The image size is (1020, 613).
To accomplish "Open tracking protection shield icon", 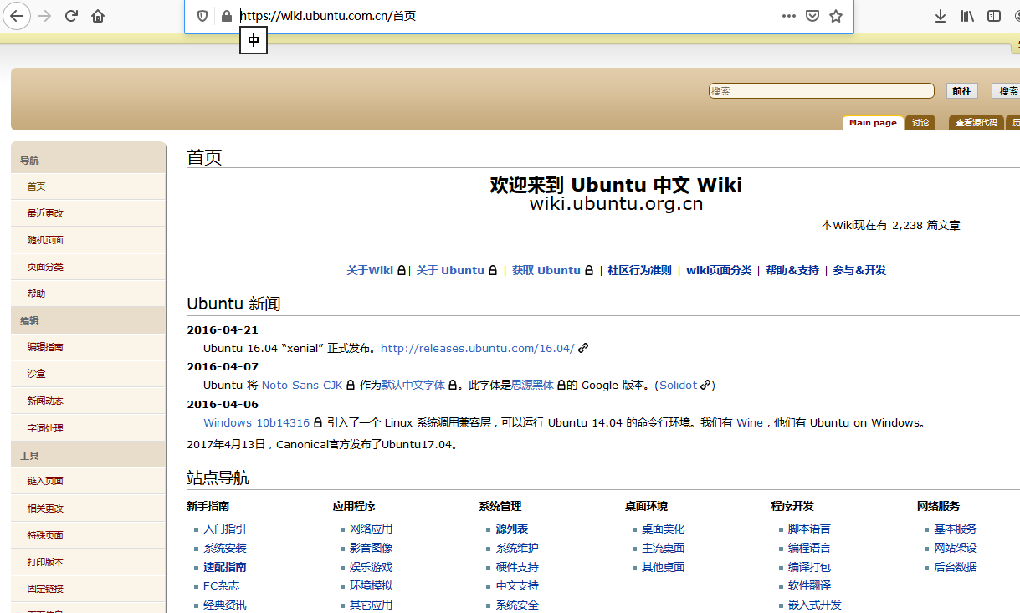I will (x=202, y=16).
